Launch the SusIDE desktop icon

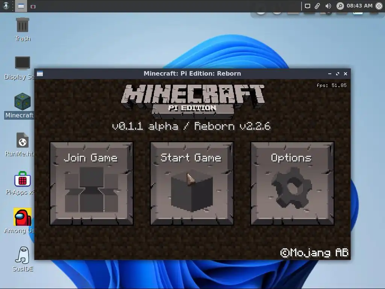pyautogui.click(x=23, y=259)
